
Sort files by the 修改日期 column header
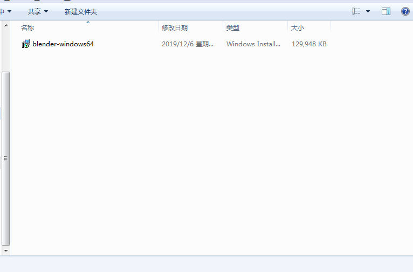tap(175, 28)
